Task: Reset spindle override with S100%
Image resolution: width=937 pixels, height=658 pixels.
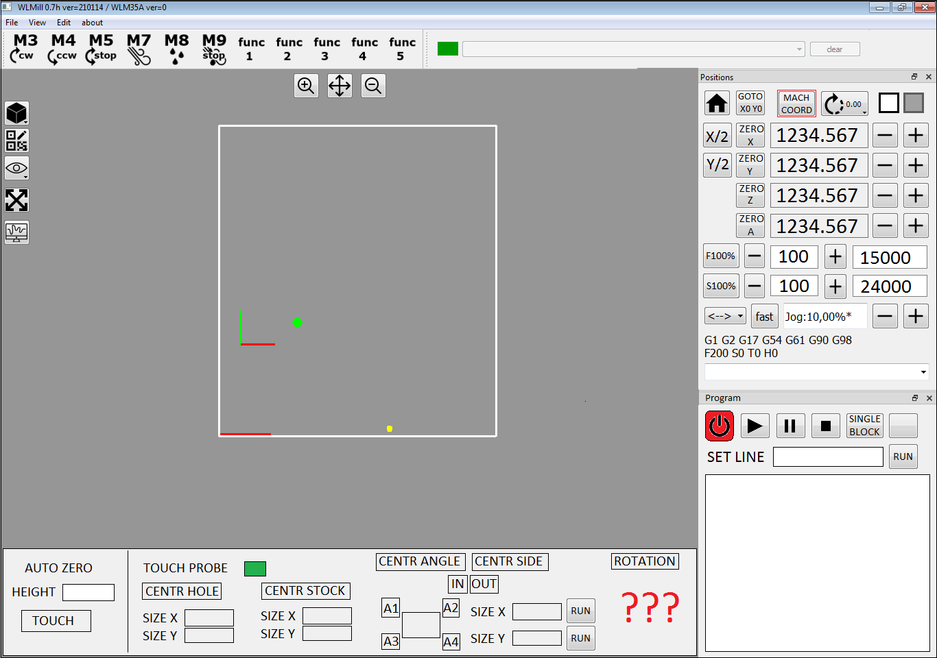Action: [721, 286]
